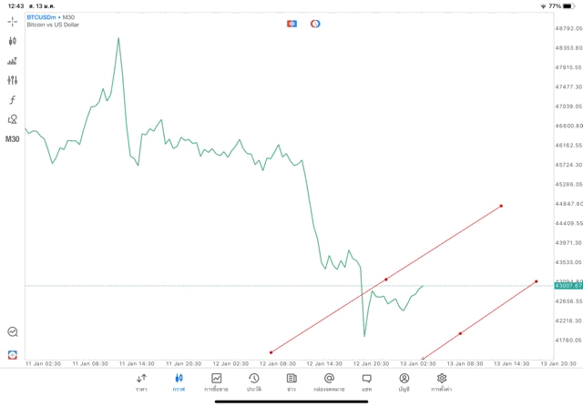Open the M30 timeframe selector

(x=13, y=139)
